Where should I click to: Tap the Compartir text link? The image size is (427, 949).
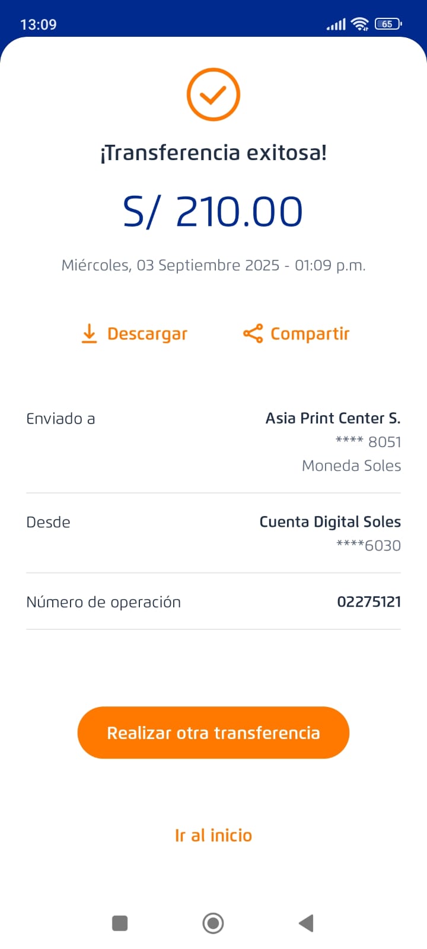tap(310, 334)
